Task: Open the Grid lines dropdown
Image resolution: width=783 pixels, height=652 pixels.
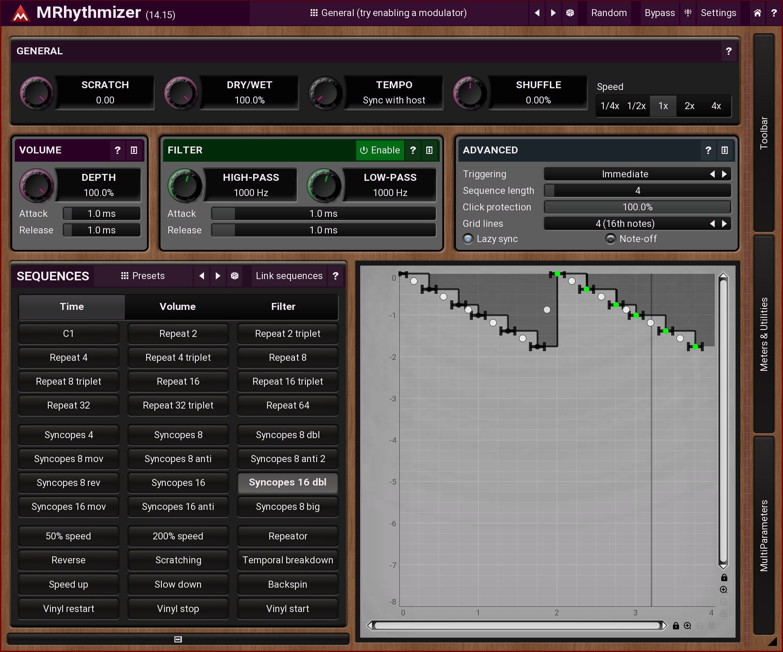Action: point(625,224)
